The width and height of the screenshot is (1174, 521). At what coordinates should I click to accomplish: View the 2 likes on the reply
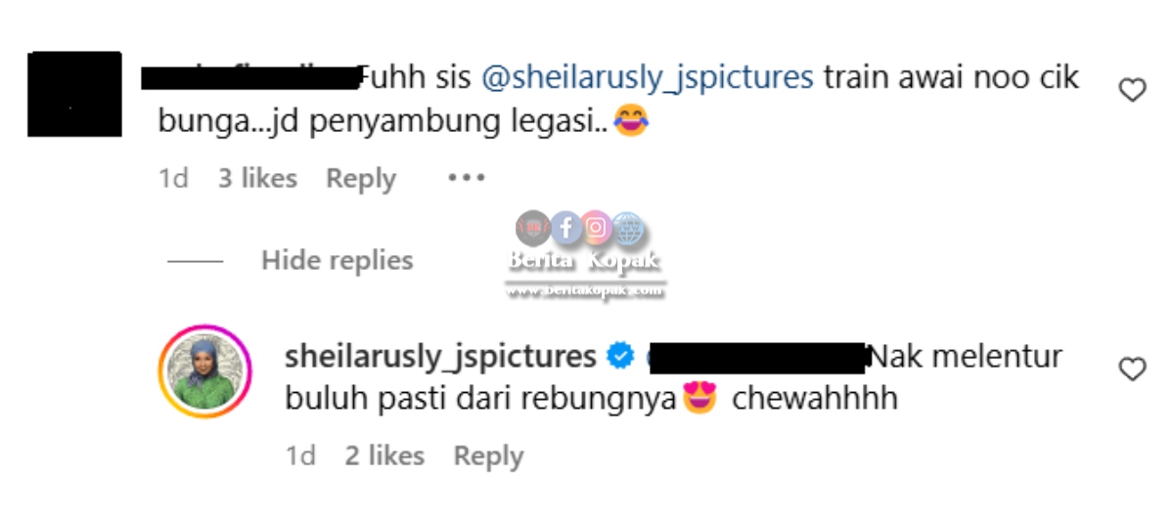384,456
